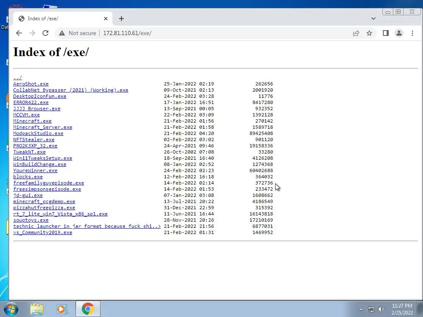Screen dimensions: 423x317
Task: Open the souptoys.exe link
Action: (31, 220)
